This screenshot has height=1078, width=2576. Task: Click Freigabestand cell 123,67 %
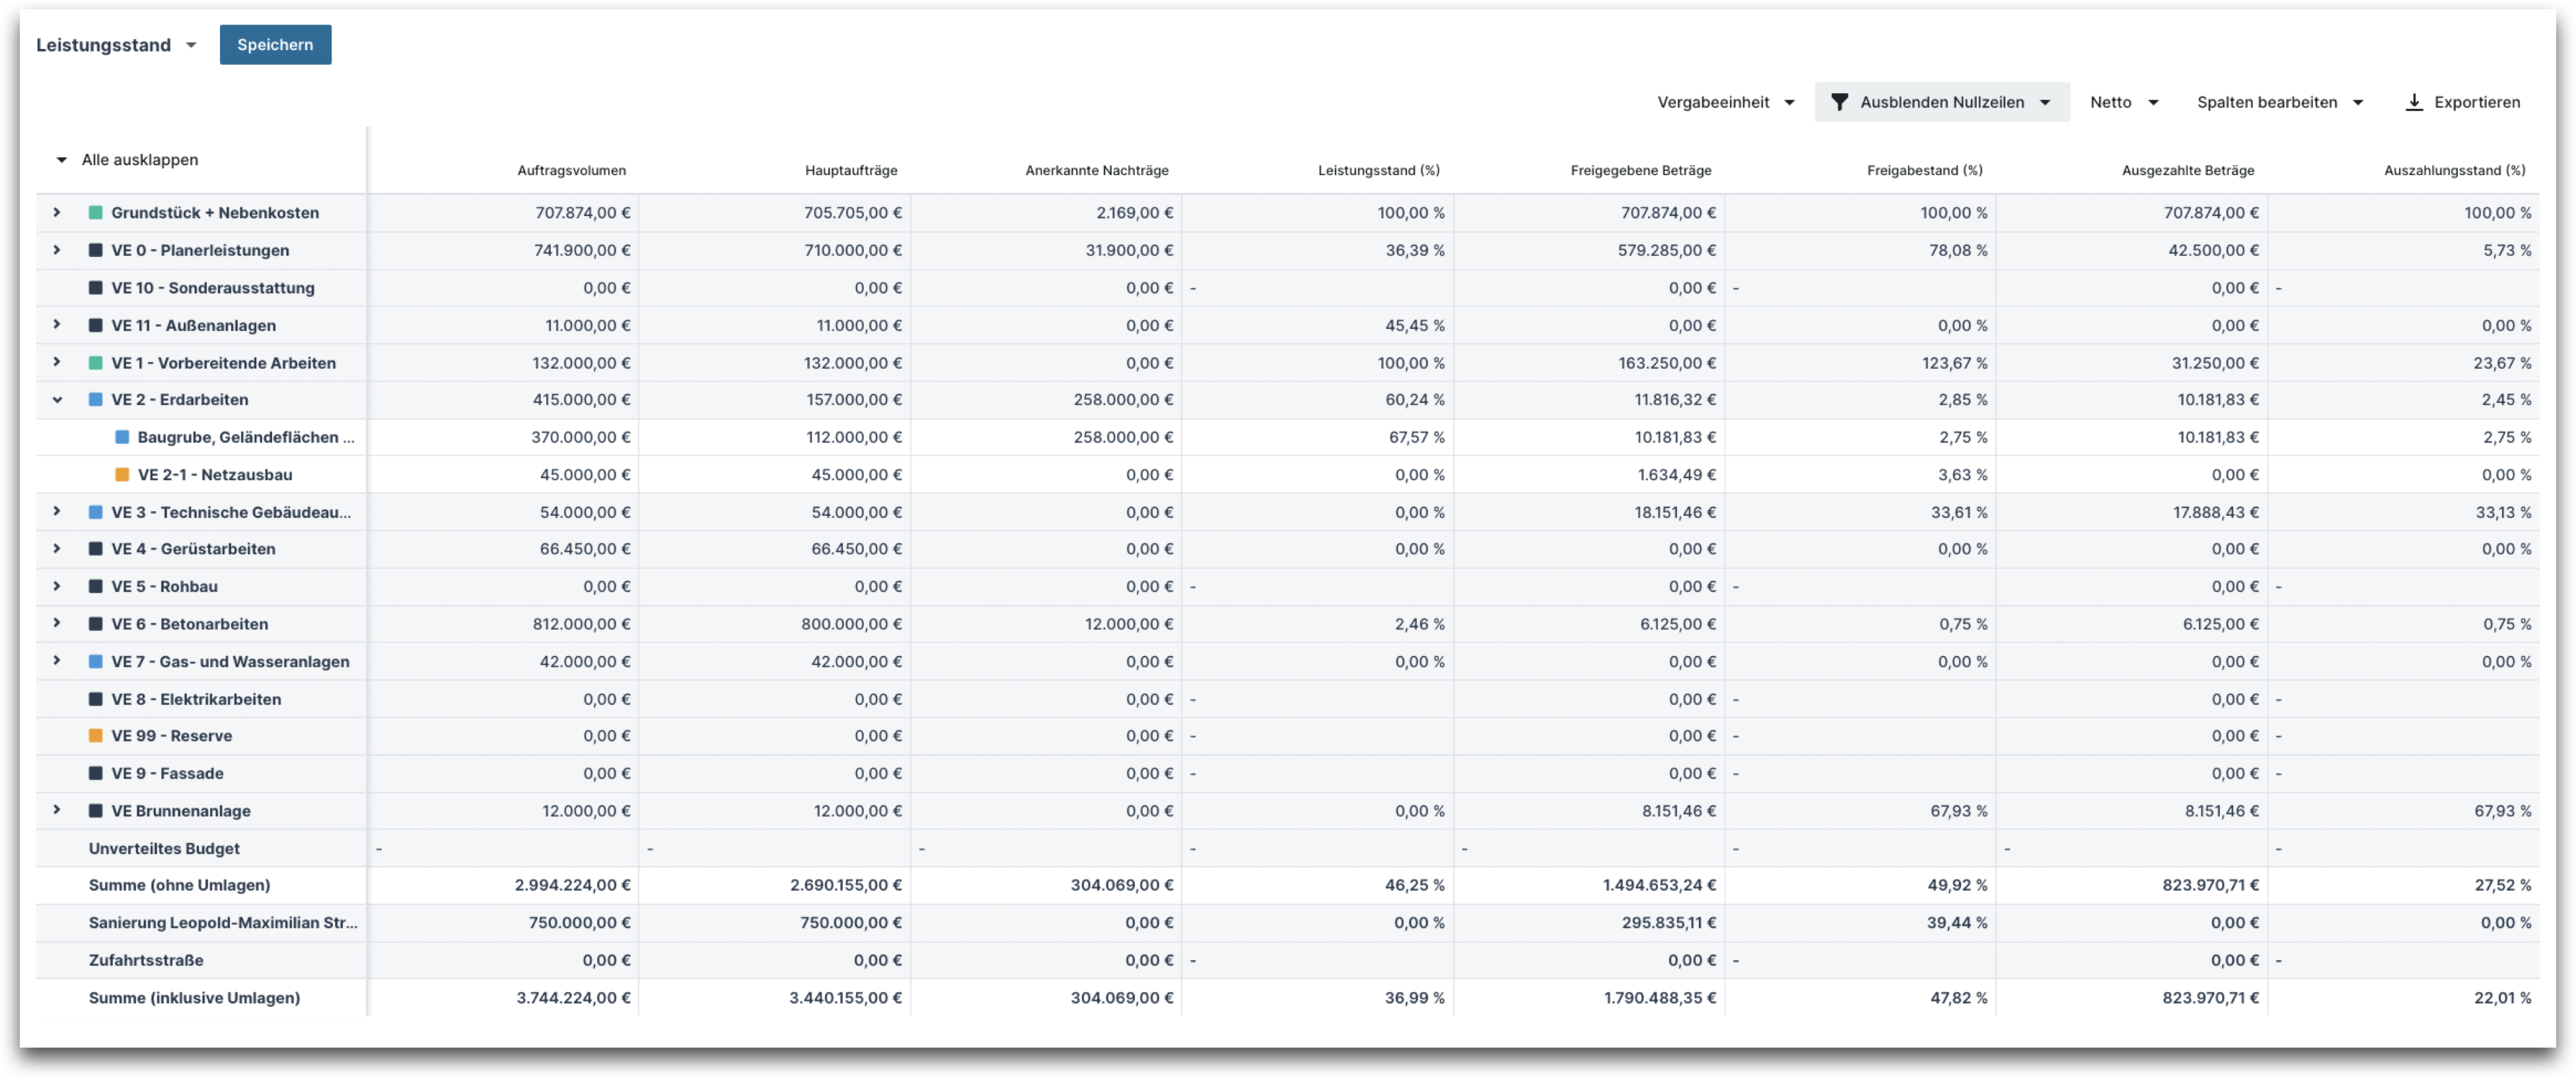click(1954, 363)
